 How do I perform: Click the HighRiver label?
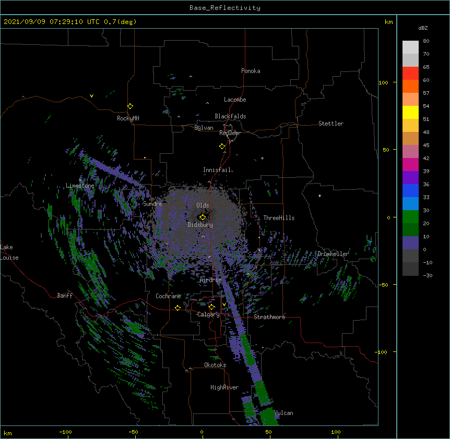(x=224, y=387)
